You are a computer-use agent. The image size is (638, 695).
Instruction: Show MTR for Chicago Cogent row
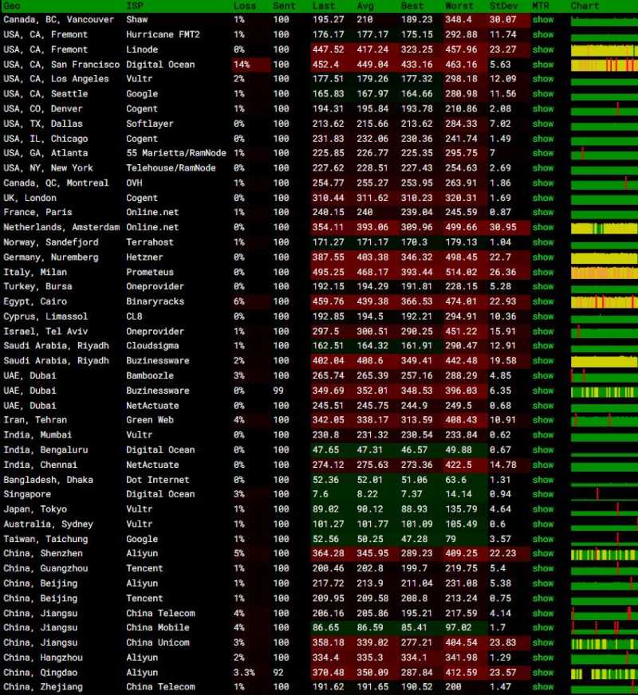tap(543, 139)
